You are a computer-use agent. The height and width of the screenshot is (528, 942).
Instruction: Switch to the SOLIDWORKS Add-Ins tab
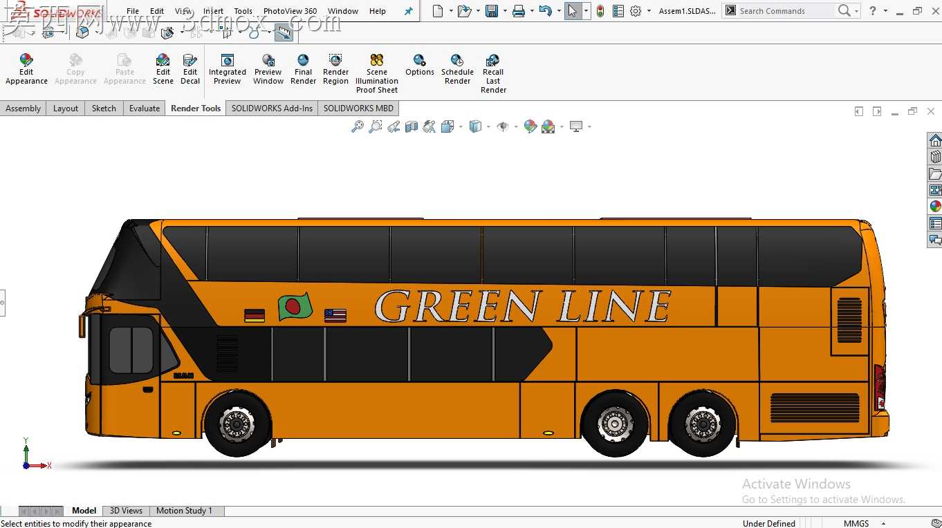(x=272, y=109)
